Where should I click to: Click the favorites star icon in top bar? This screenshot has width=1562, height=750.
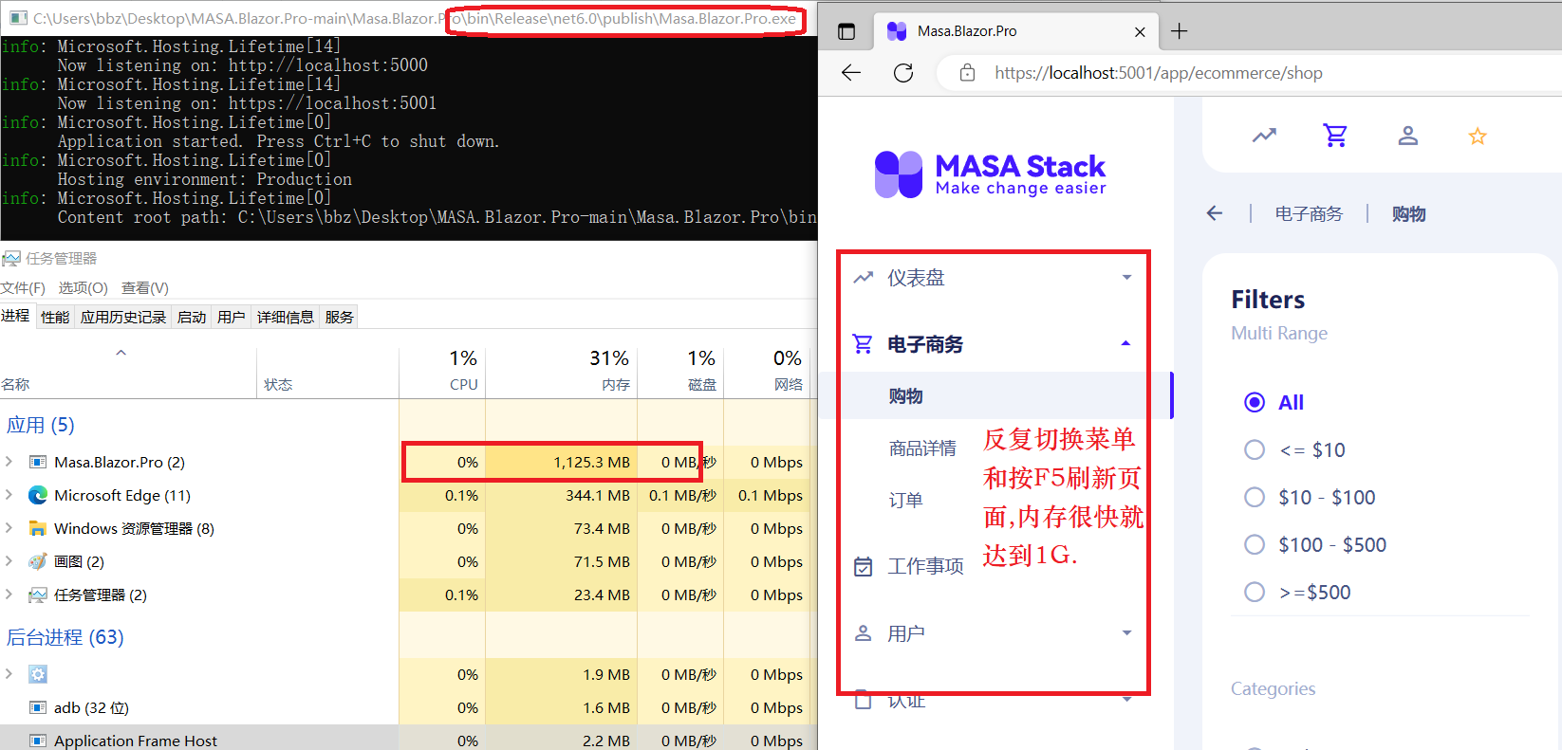click(1478, 136)
